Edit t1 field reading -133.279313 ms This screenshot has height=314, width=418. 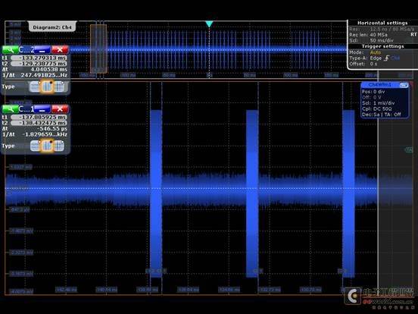pos(39,58)
